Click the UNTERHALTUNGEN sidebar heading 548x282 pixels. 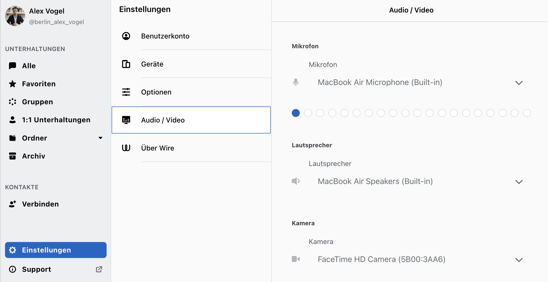(x=35, y=49)
